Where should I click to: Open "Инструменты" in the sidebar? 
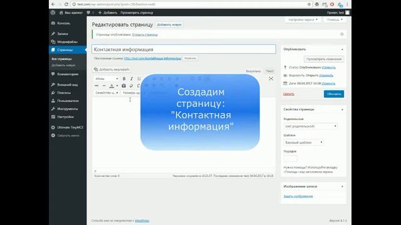point(68,109)
